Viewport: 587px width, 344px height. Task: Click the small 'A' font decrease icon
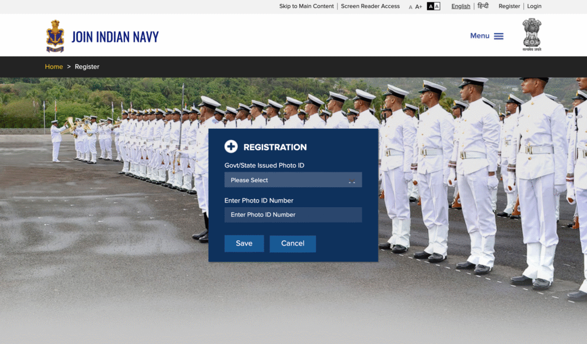[x=410, y=6]
